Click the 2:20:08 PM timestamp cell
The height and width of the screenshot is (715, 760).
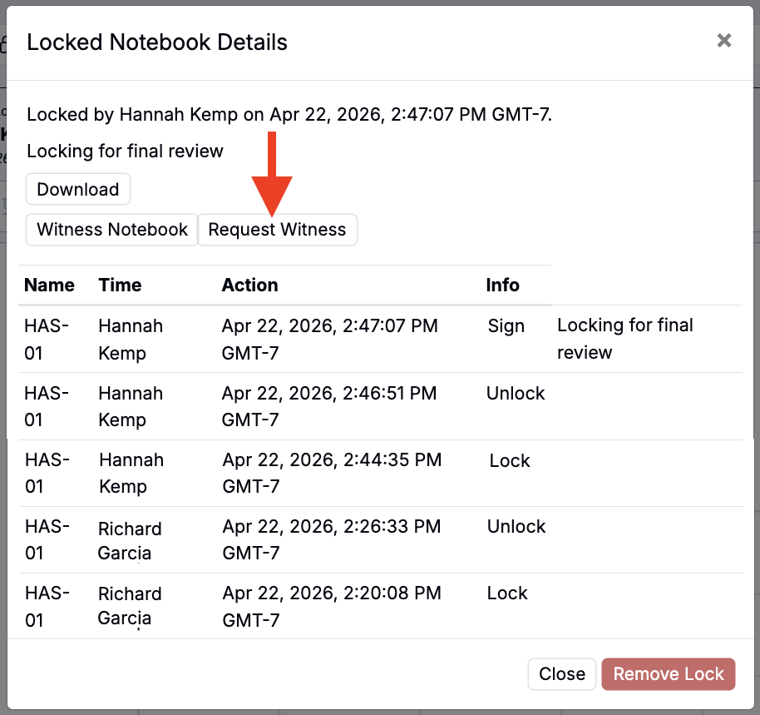tap(331, 606)
